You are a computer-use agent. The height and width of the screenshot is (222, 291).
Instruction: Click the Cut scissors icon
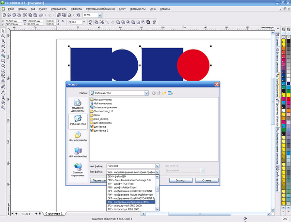[25, 15]
